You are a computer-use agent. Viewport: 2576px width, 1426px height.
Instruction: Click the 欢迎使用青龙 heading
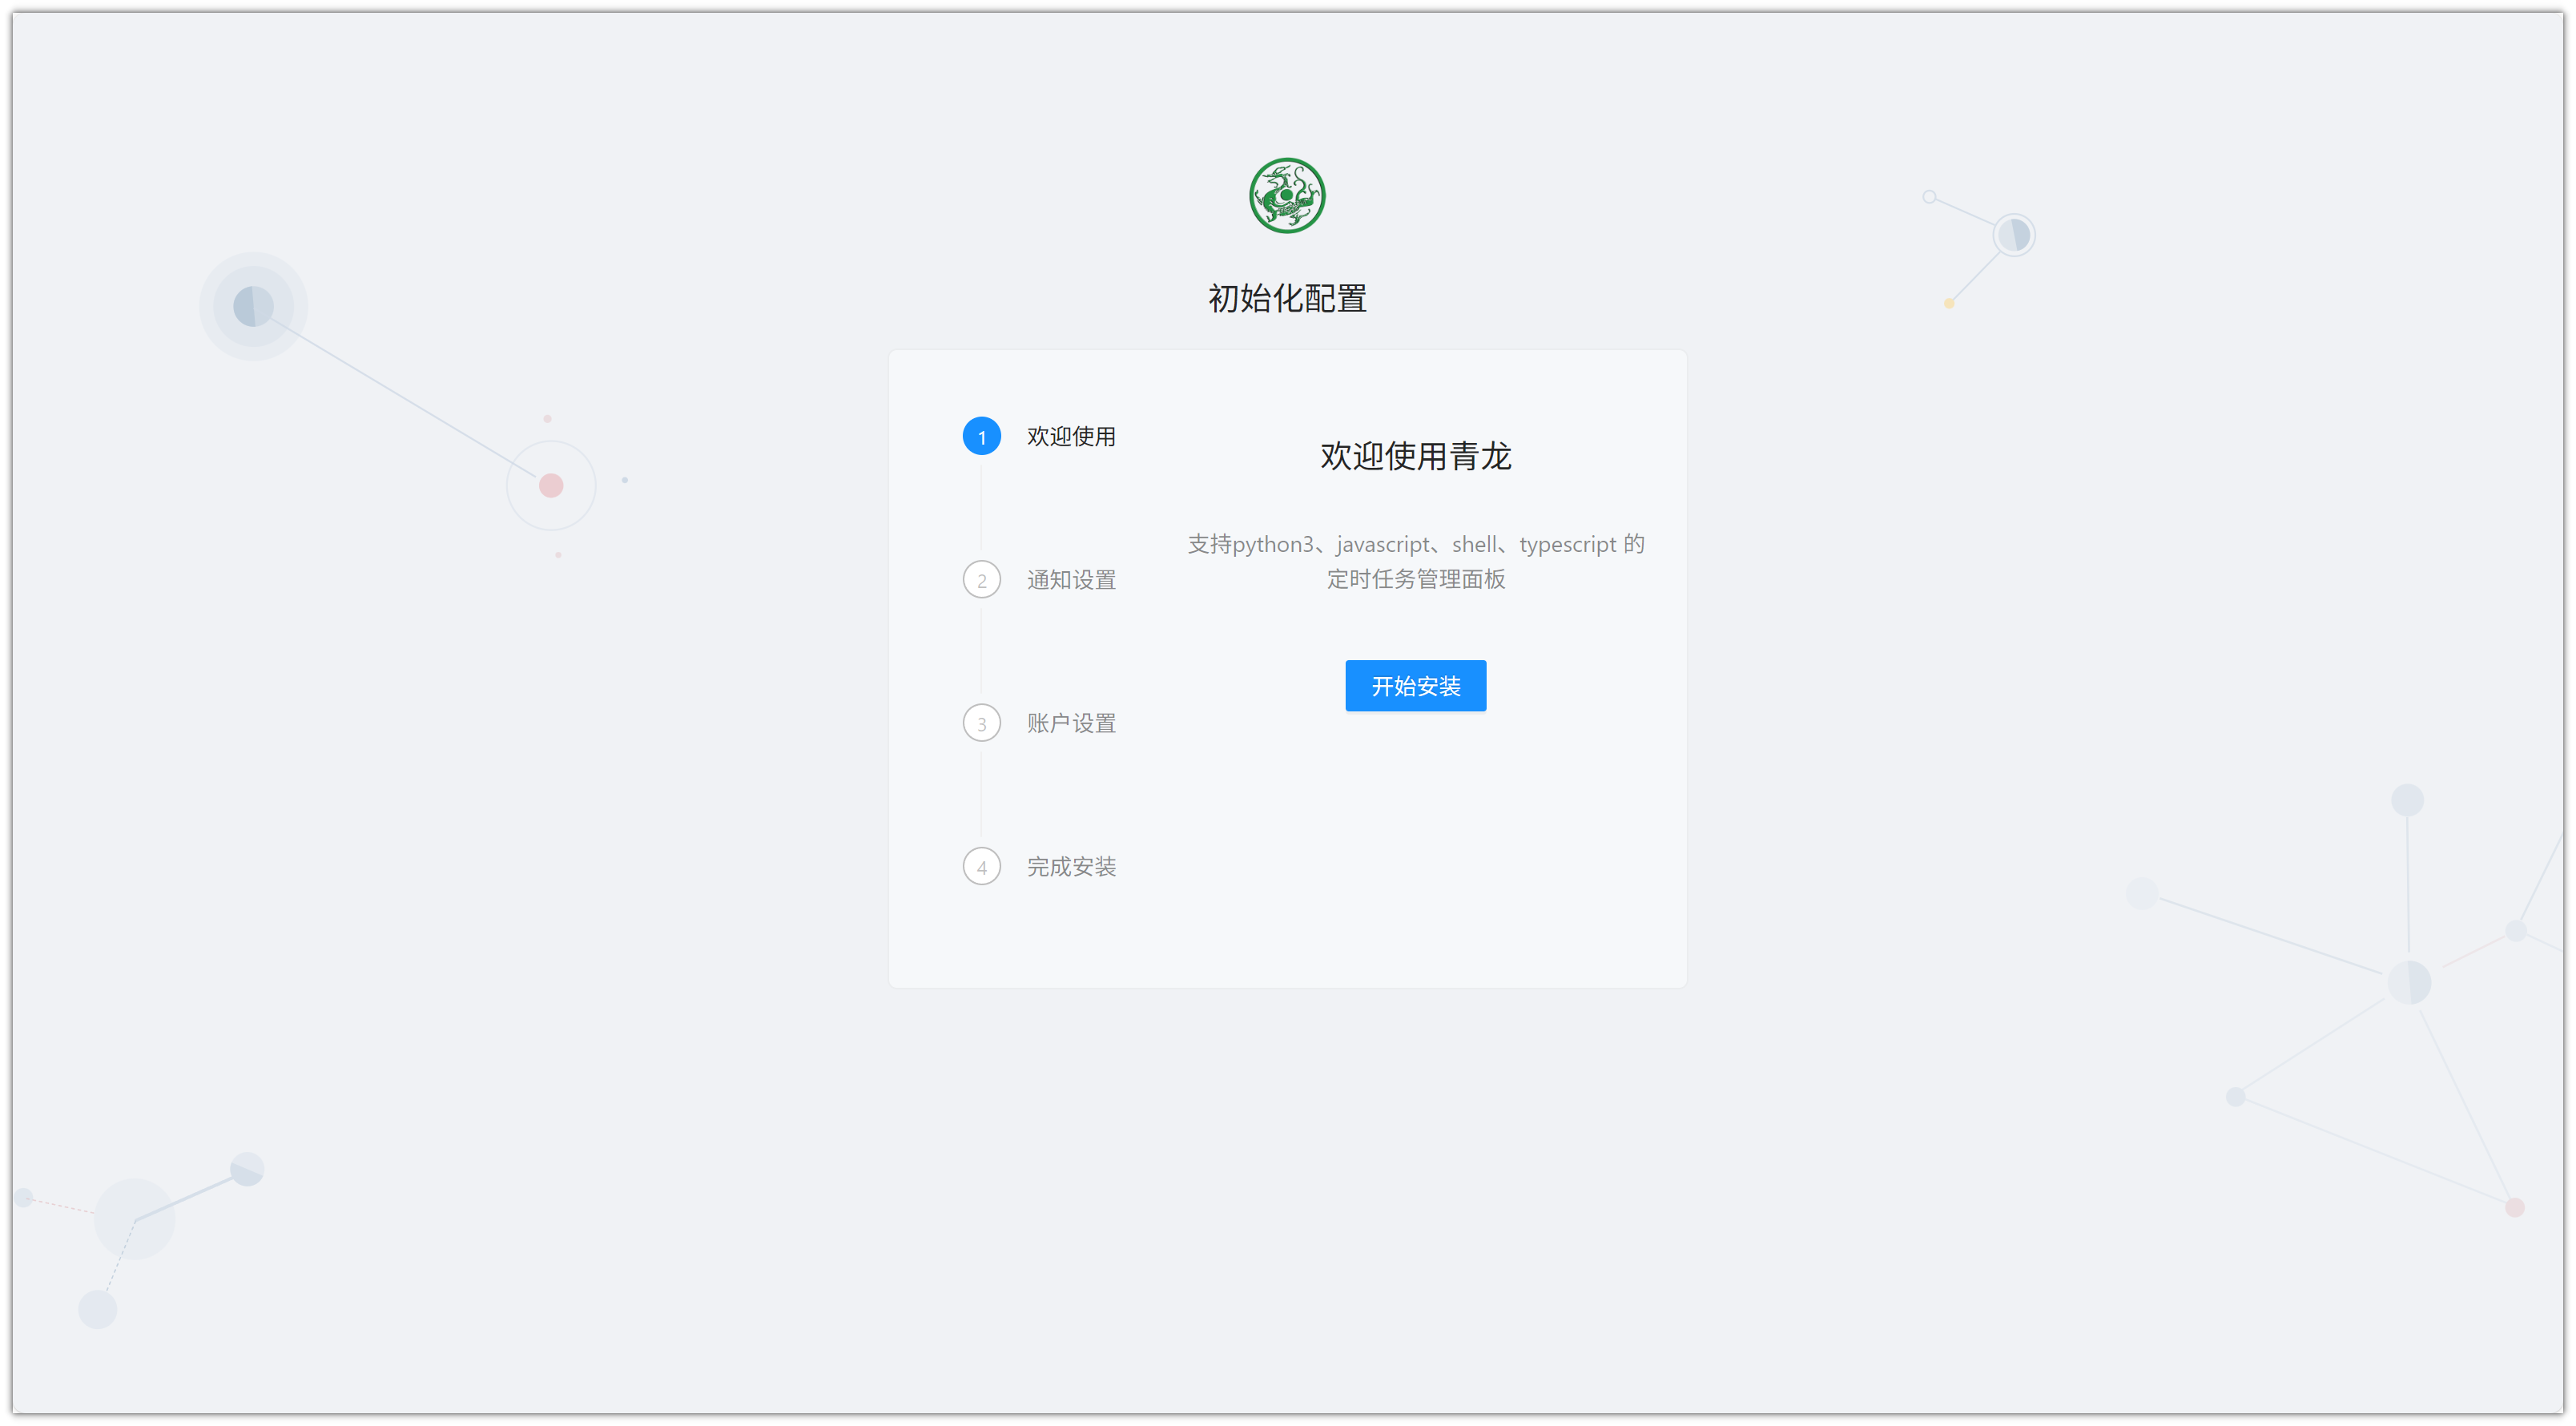pos(1415,456)
